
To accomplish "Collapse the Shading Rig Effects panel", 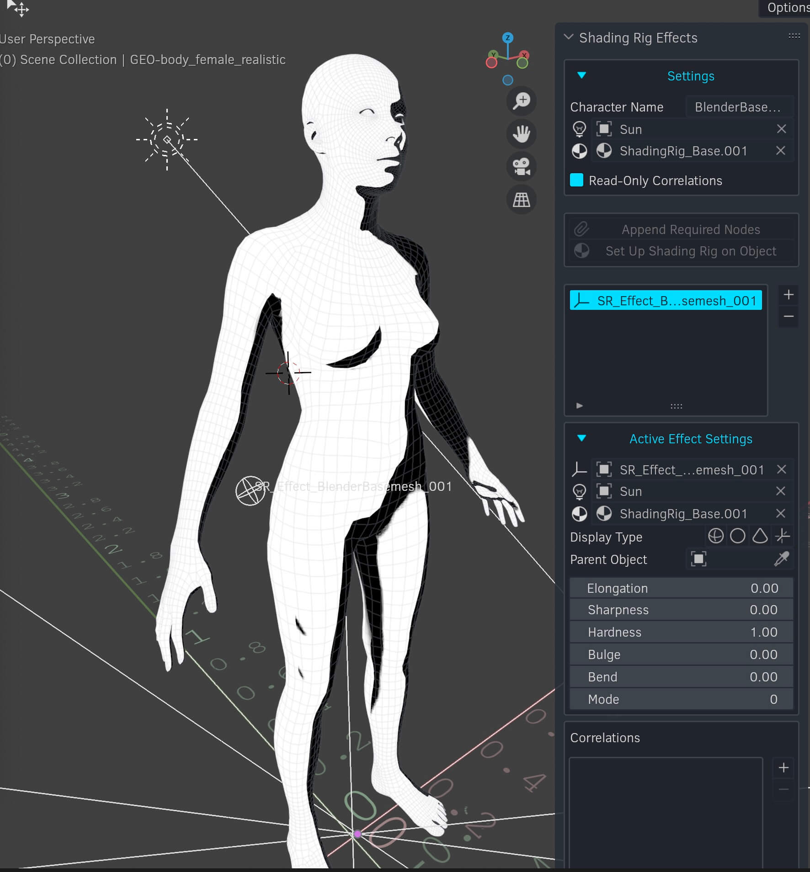I will [569, 37].
